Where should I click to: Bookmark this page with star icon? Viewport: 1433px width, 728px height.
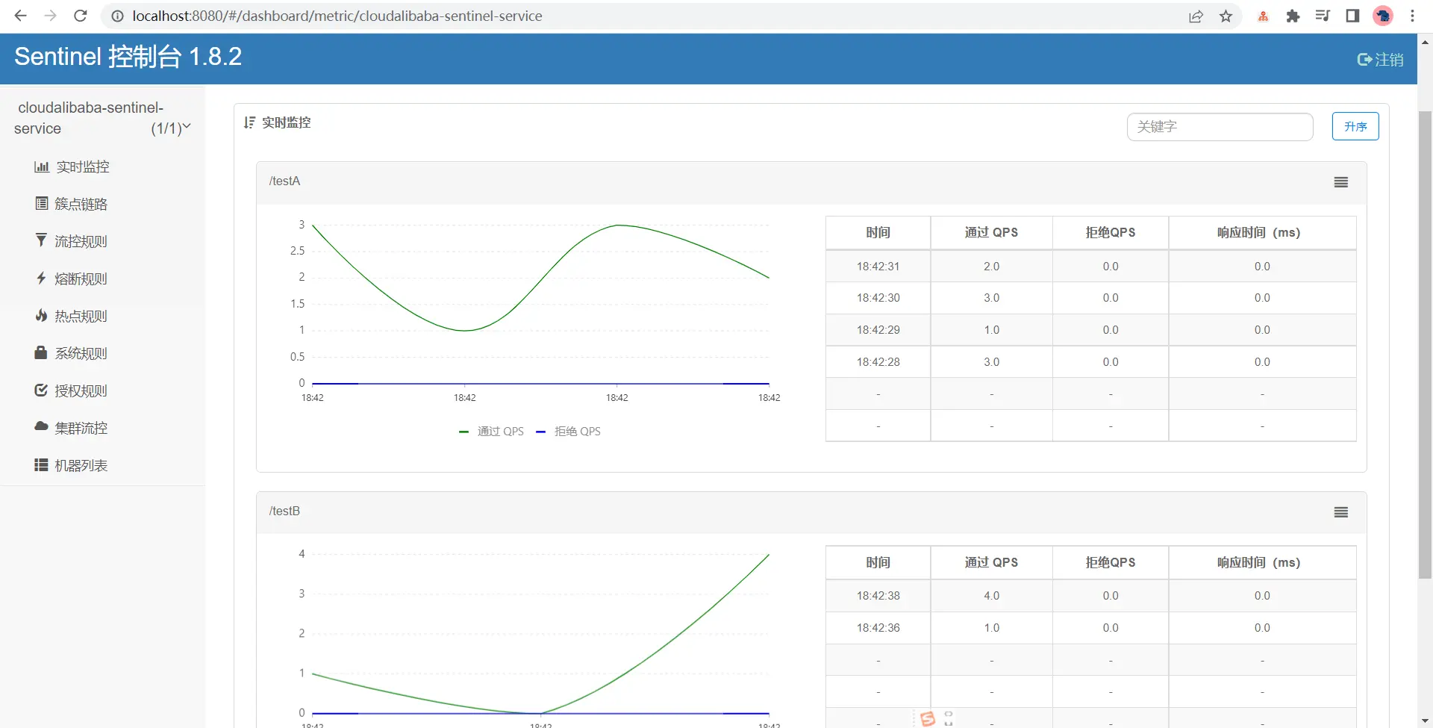pyautogui.click(x=1226, y=16)
